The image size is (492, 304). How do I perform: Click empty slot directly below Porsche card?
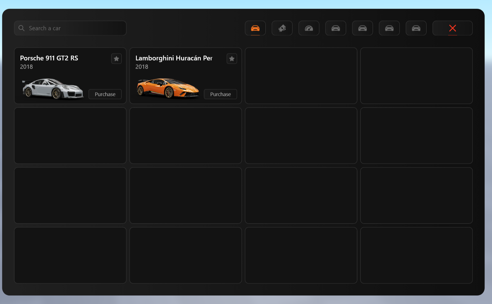pos(70,136)
